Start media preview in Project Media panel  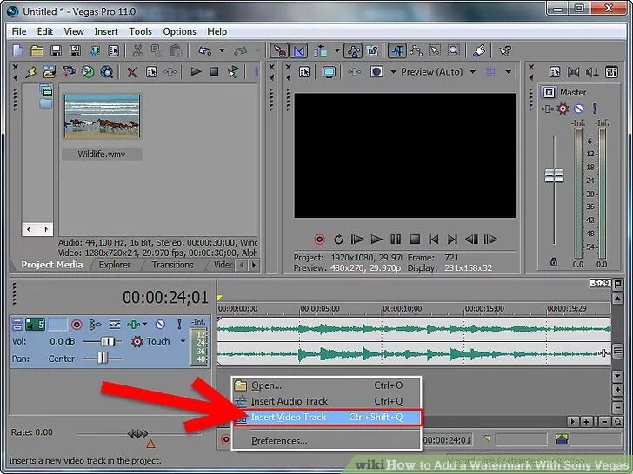tap(197, 72)
